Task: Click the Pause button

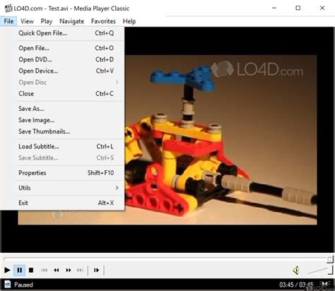Action: [x=20, y=270]
